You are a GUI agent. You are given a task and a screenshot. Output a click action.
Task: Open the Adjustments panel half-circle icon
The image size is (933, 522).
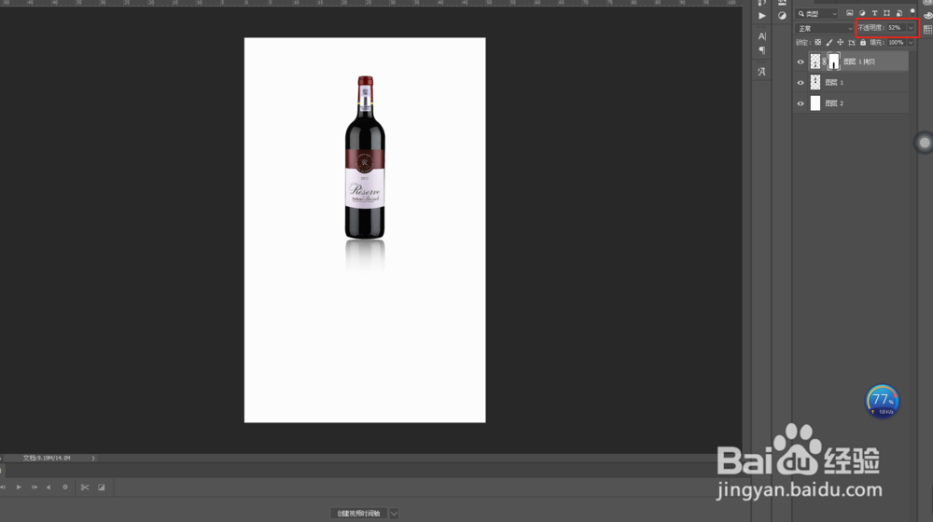(x=782, y=16)
